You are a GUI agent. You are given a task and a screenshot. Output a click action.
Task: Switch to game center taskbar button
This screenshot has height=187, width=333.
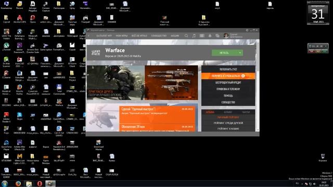[50, 183]
